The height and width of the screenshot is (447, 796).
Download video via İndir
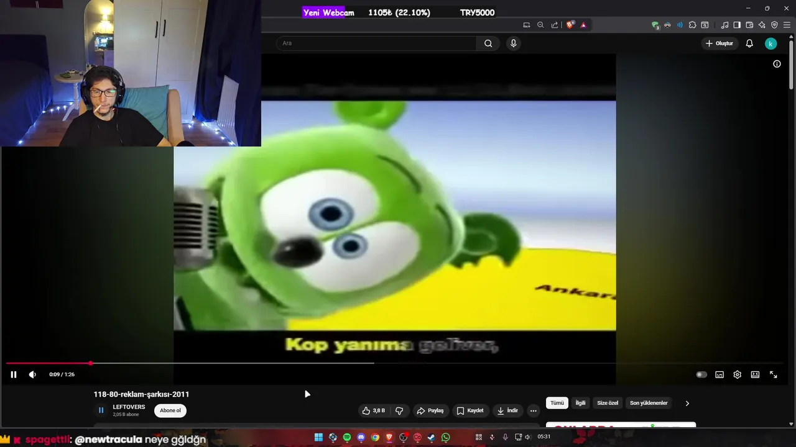[x=507, y=410]
